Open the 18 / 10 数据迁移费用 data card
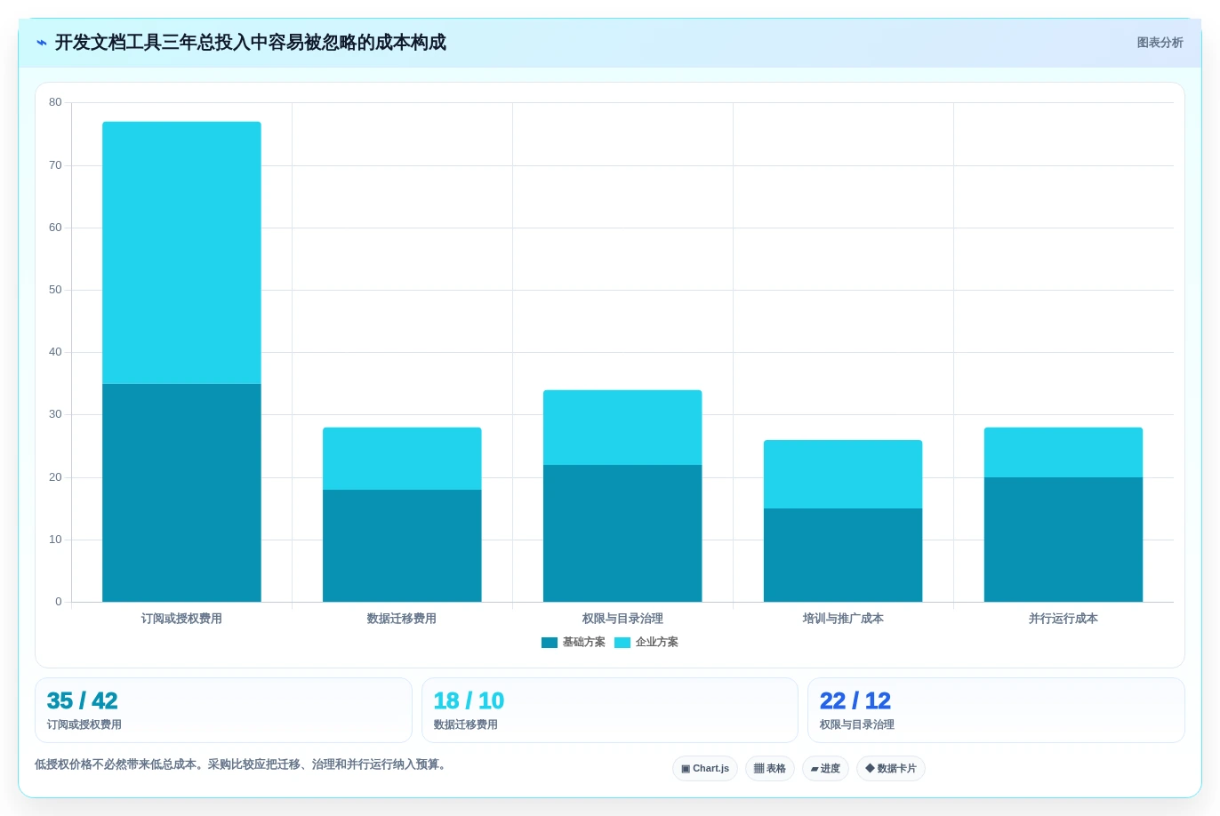The image size is (1220, 816). click(x=610, y=710)
